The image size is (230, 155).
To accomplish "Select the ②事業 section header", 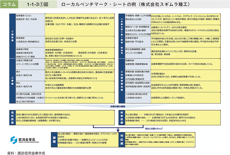I will [13, 81].
